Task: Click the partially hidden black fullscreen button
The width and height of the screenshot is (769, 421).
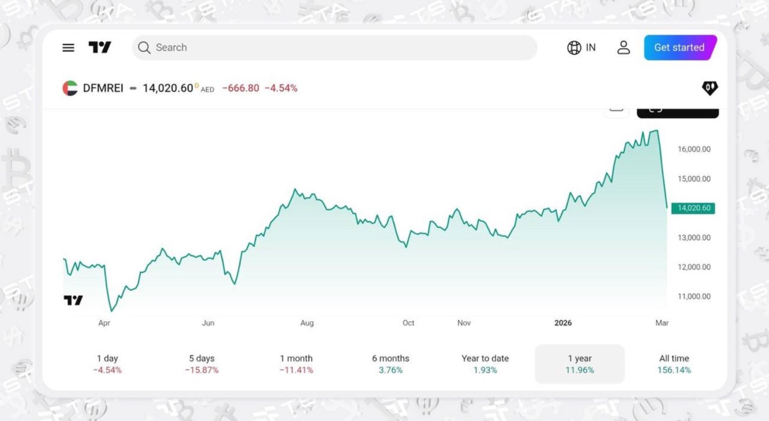Action: (677, 112)
